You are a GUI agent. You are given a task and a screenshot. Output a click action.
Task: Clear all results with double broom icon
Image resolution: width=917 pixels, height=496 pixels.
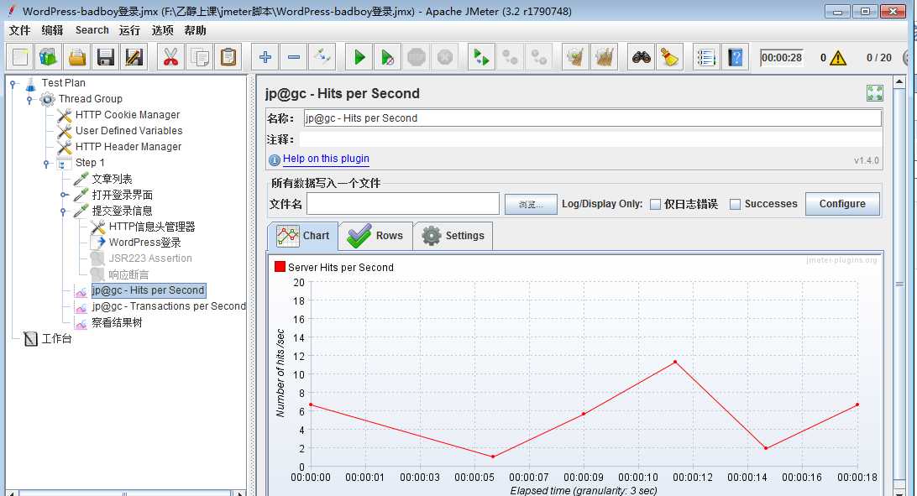click(x=604, y=57)
